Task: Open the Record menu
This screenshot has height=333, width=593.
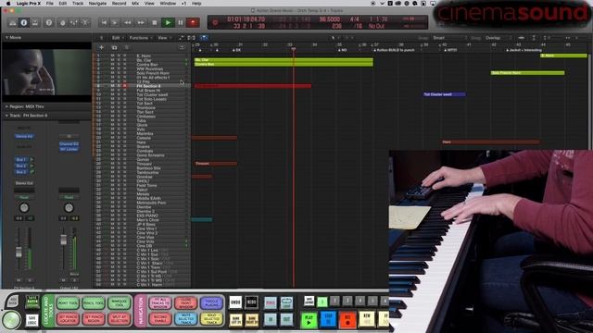Action: (x=119, y=4)
